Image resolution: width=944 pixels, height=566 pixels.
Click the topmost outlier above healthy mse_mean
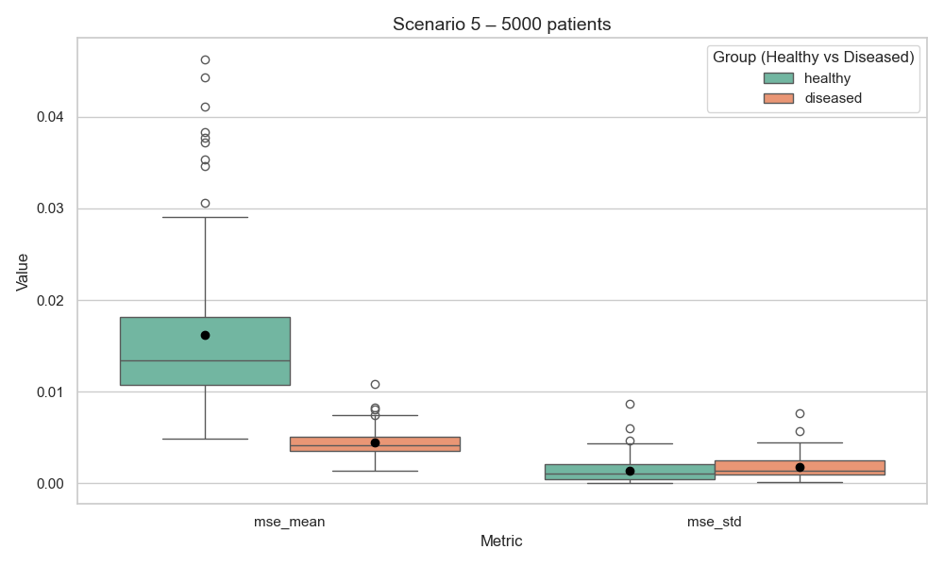tap(205, 59)
